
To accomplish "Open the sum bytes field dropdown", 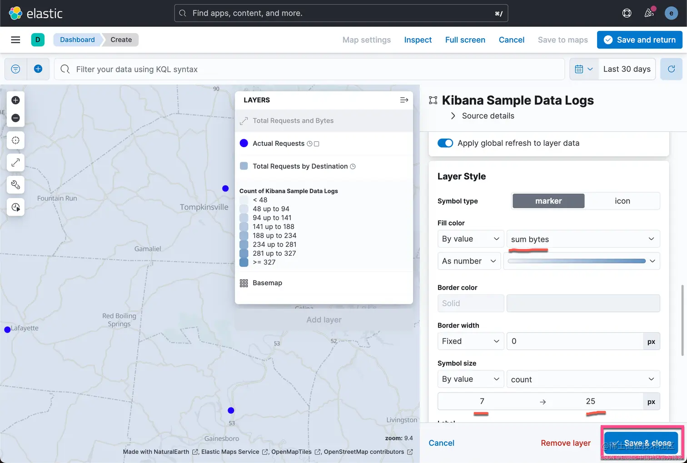I will click(x=583, y=239).
